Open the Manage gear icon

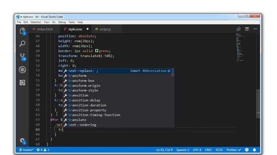(x=23, y=141)
